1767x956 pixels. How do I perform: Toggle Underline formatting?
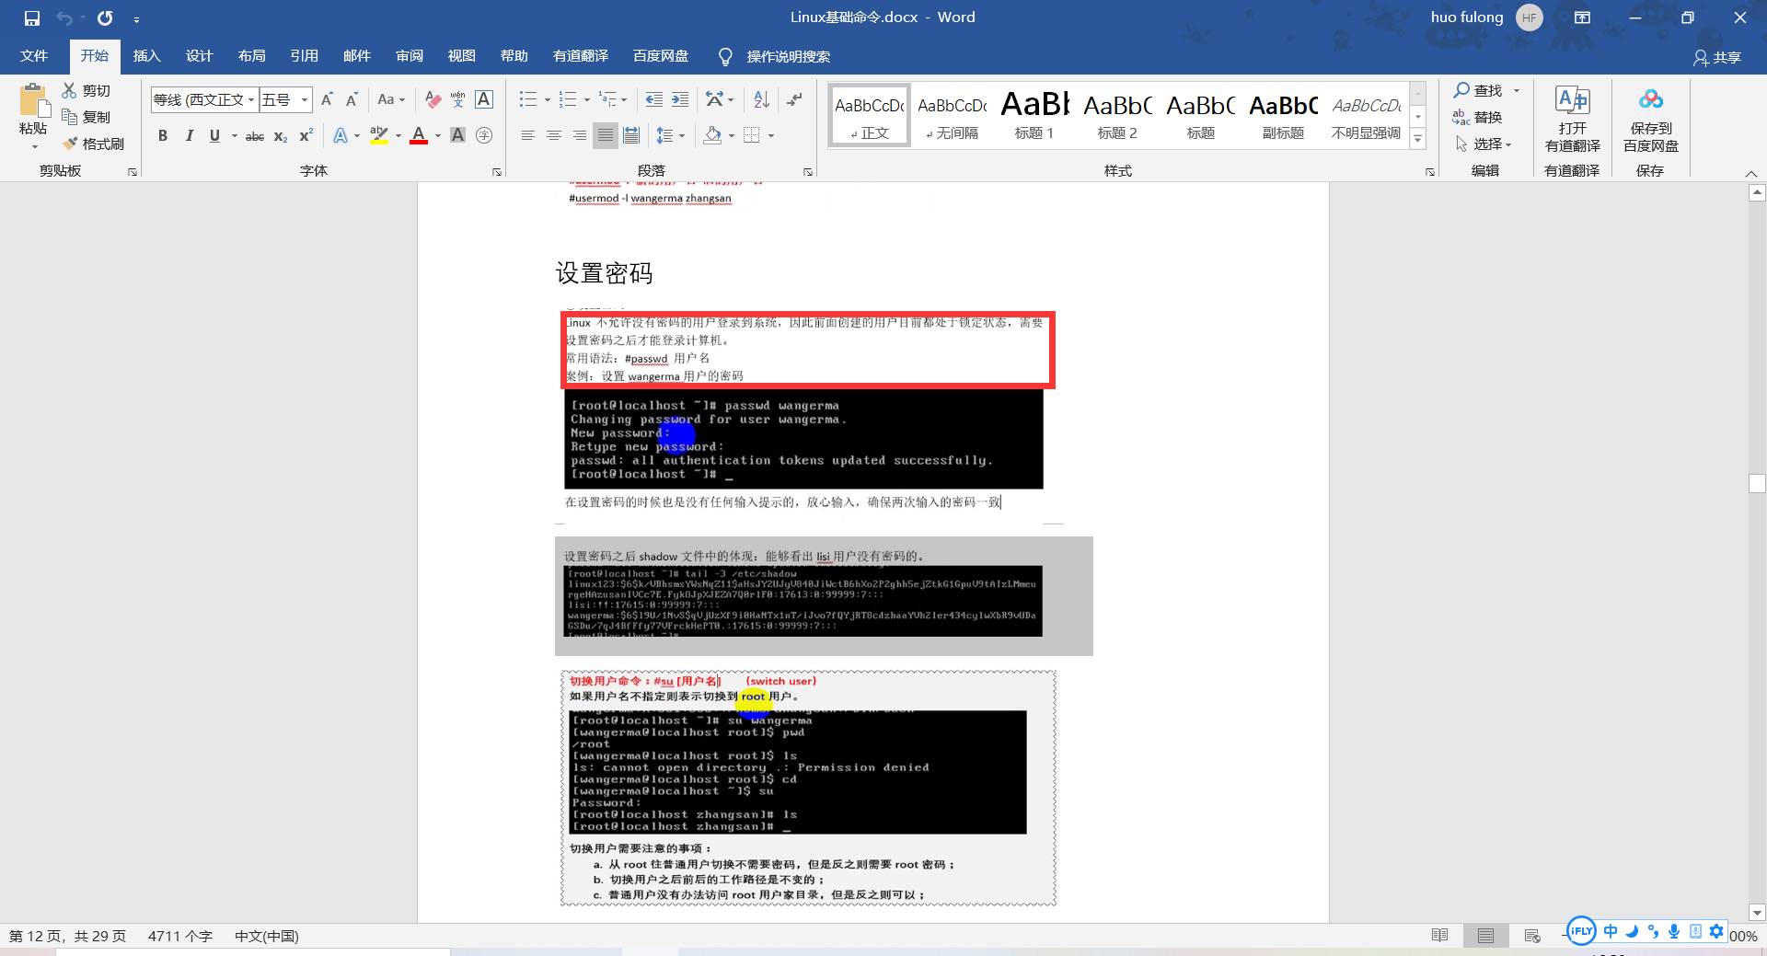214,135
